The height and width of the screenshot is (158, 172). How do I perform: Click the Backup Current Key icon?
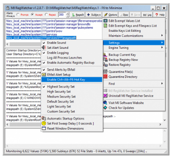pos(105,55)
